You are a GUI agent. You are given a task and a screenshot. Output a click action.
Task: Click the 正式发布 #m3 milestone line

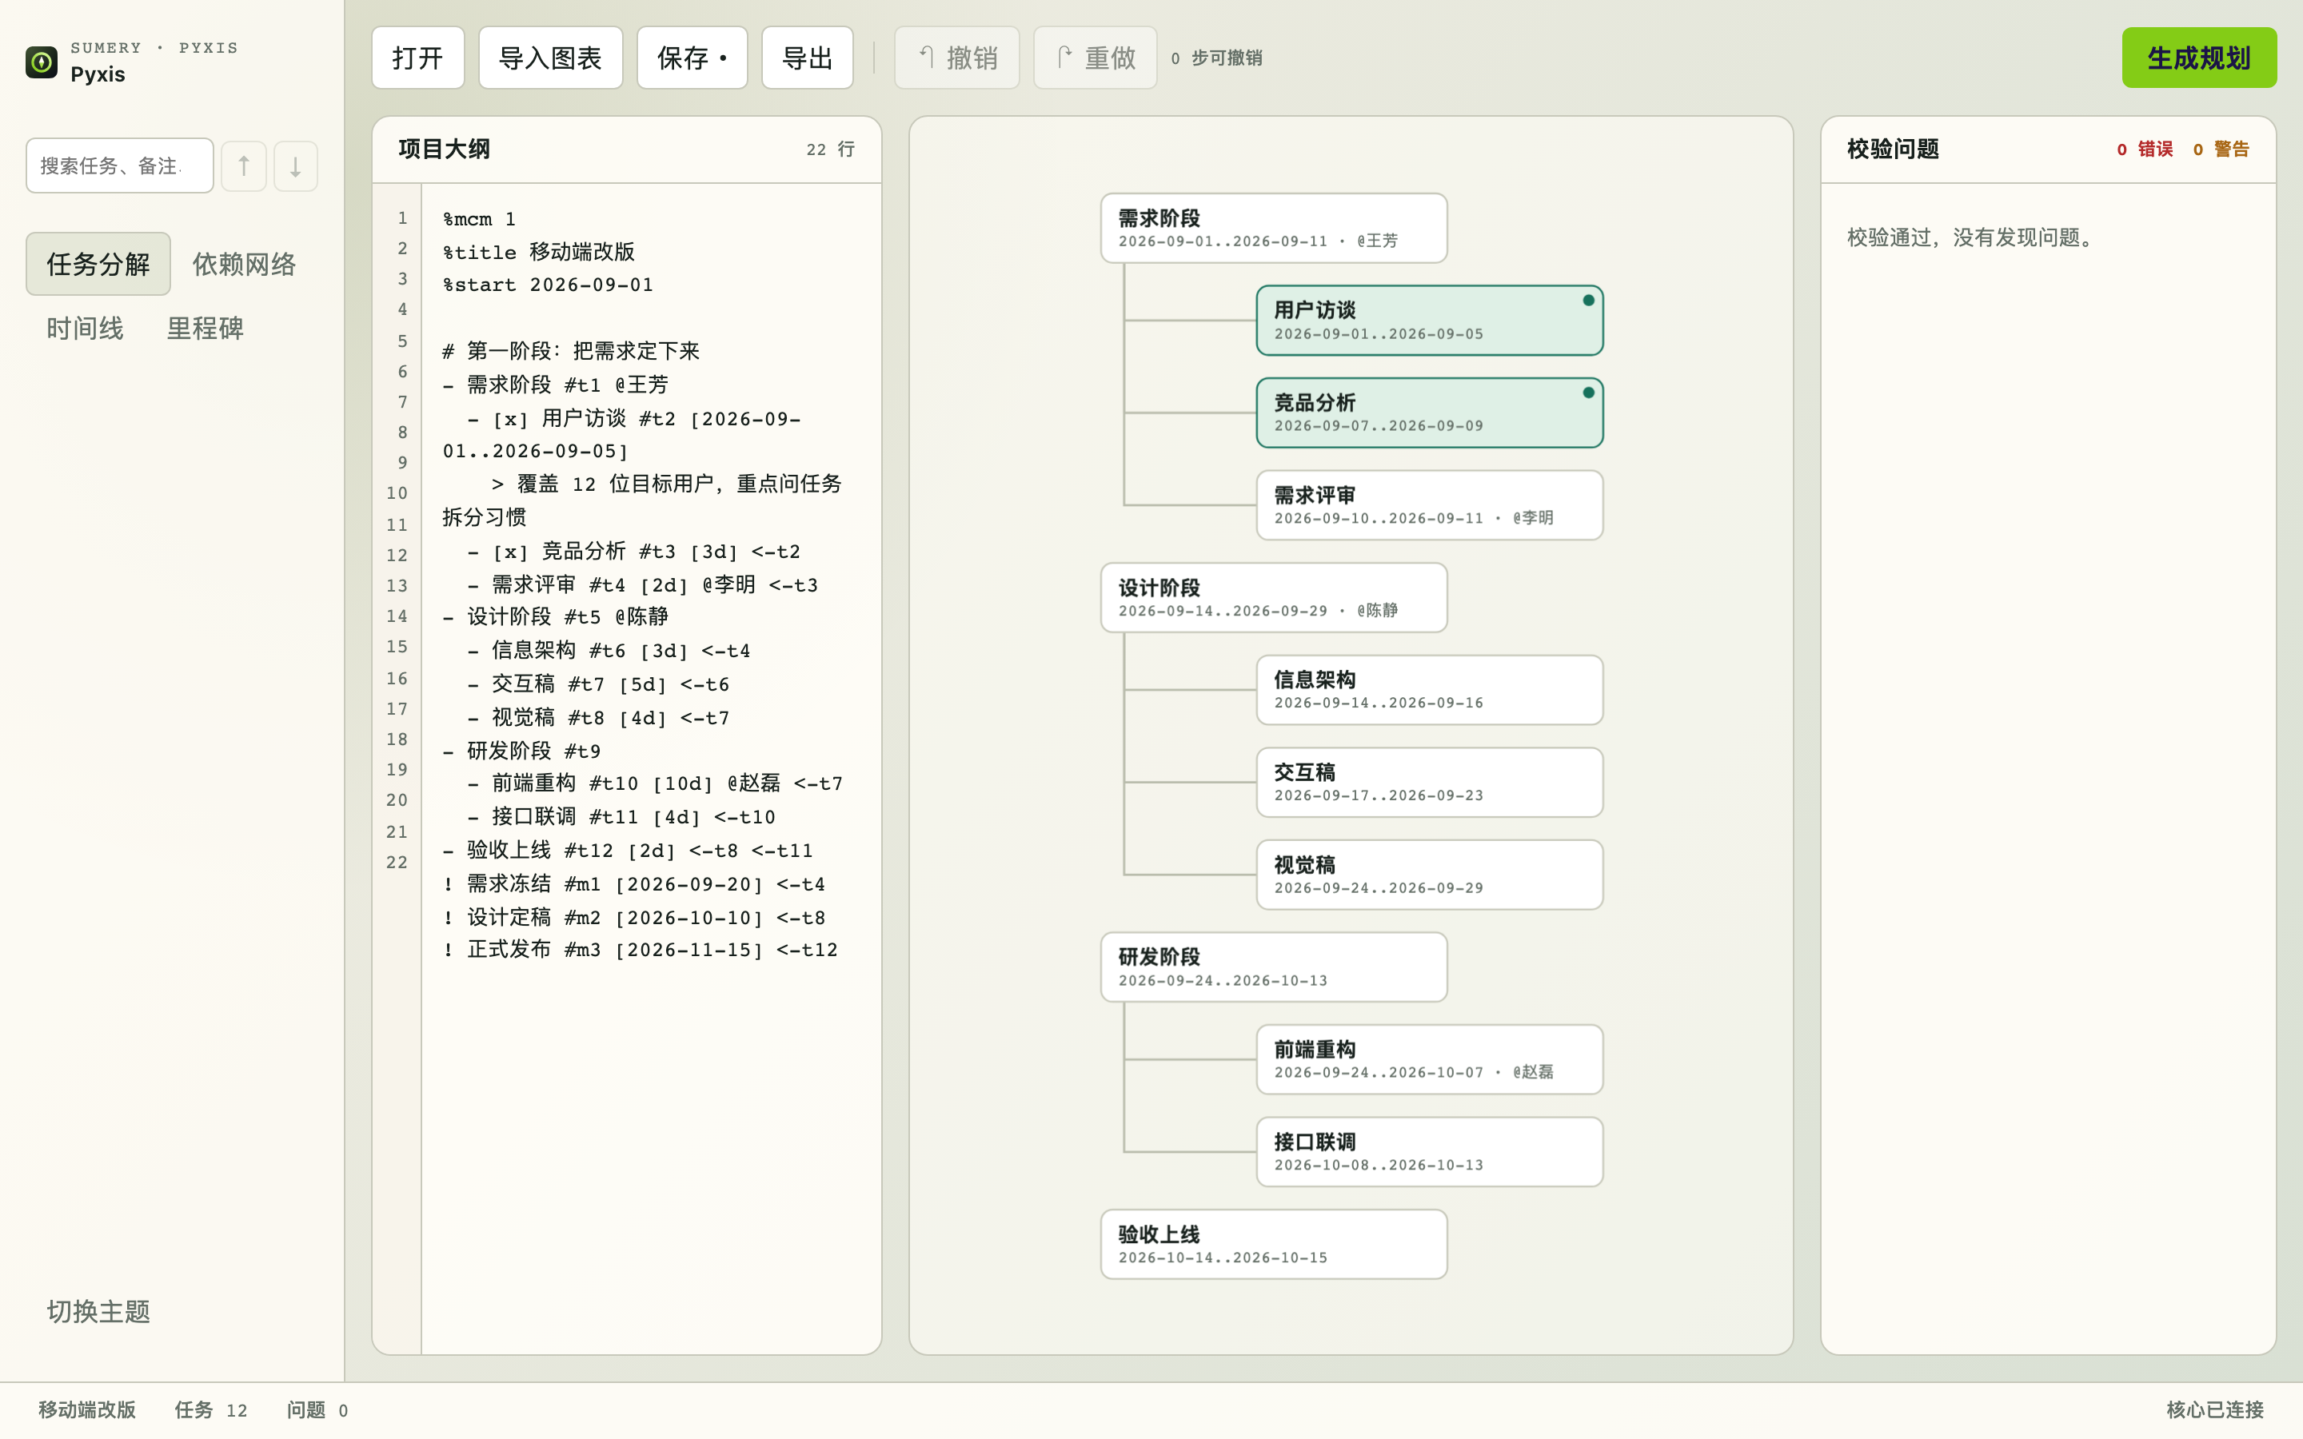(x=640, y=950)
